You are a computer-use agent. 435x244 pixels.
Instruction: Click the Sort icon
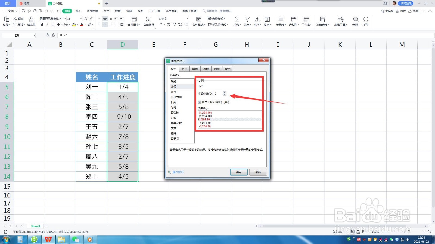click(257, 19)
